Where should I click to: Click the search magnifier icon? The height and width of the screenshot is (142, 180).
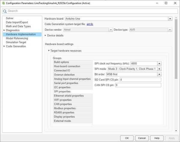tap(5, 11)
